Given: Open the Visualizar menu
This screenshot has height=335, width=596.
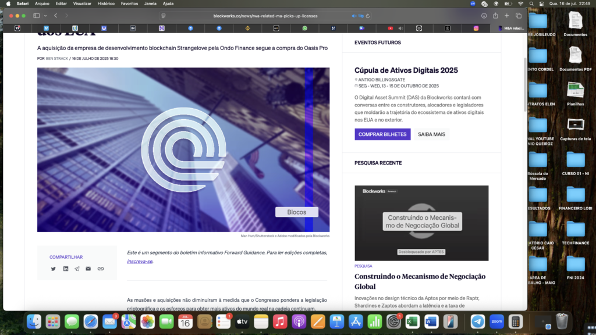Looking at the screenshot, I should click(x=82, y=3).
